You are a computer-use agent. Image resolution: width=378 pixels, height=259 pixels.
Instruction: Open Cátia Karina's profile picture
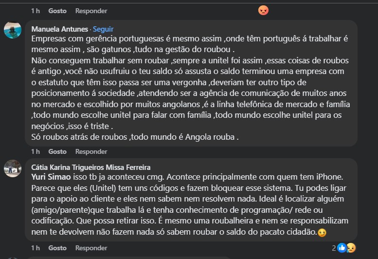click(13, 168)
